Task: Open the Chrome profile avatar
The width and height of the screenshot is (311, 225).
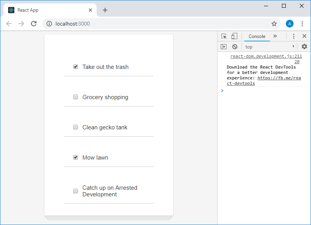Action: pos(290,24)
